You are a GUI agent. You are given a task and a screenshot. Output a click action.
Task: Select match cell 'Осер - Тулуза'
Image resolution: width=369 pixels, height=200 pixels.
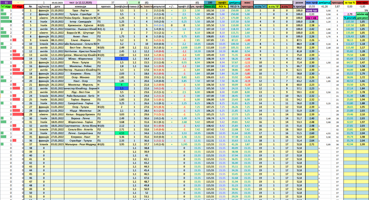(x=80, y=107)
